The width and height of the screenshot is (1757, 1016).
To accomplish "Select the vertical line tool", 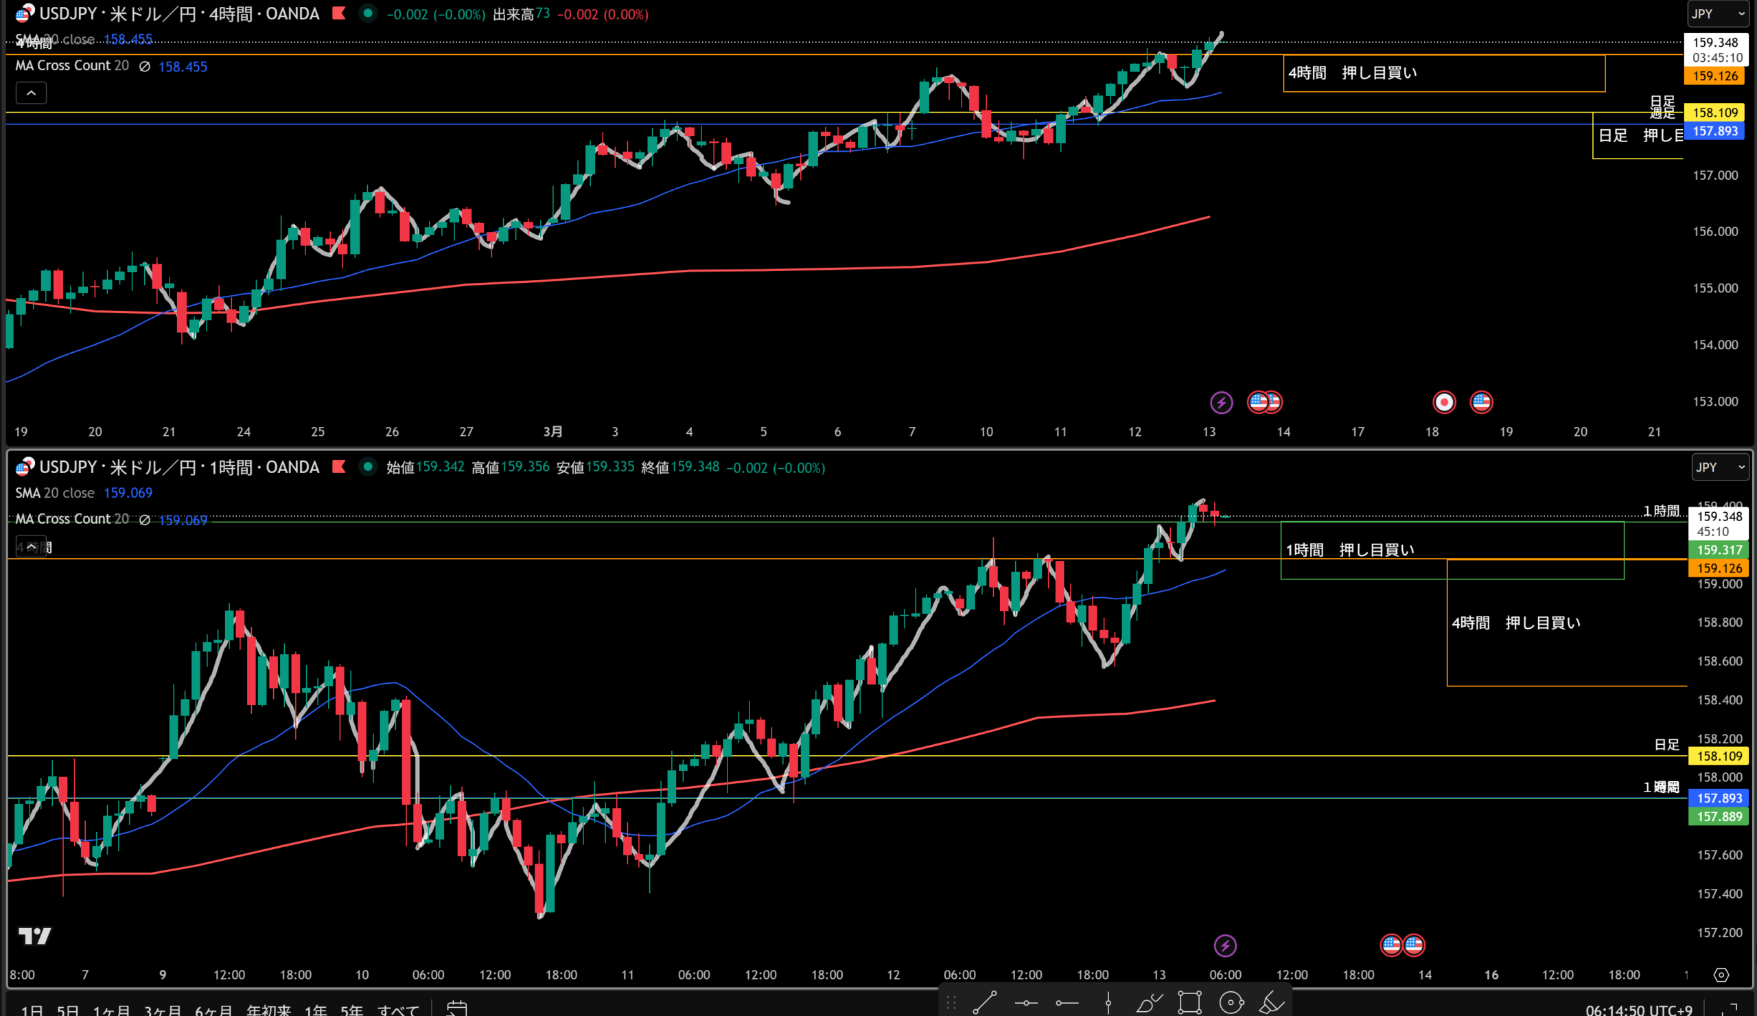I will tap(1108, 1003).
